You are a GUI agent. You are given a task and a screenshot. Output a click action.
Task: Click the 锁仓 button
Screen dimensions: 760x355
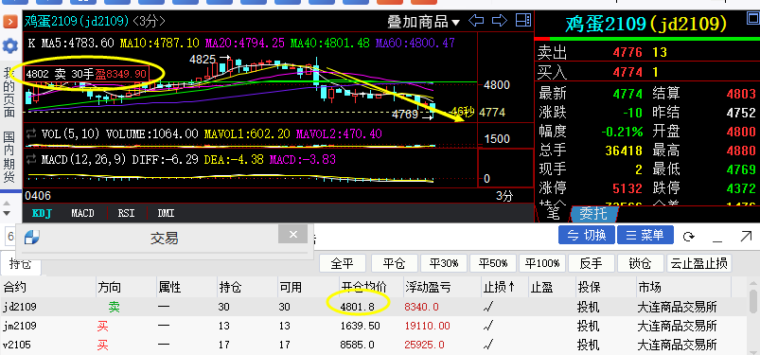point(641,263)
